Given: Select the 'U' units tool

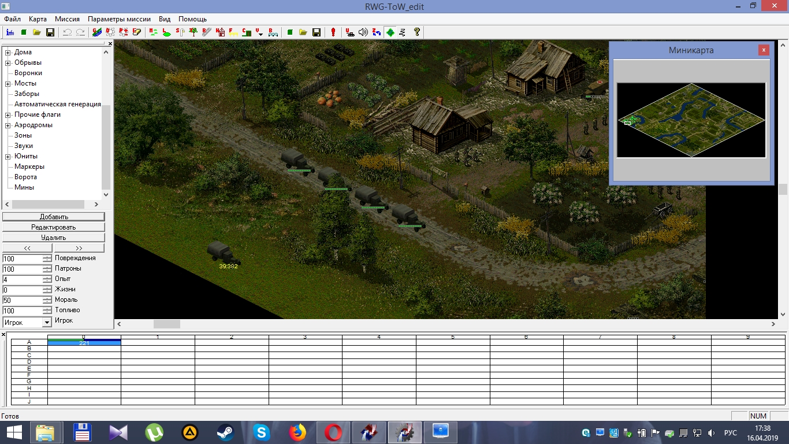Looking at the screenshot, I should pyautogui.click(x=350, y=32).
